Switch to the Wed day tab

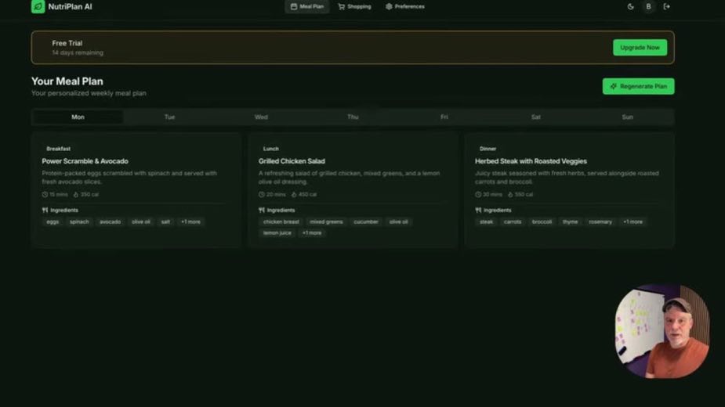pos(261,117)
